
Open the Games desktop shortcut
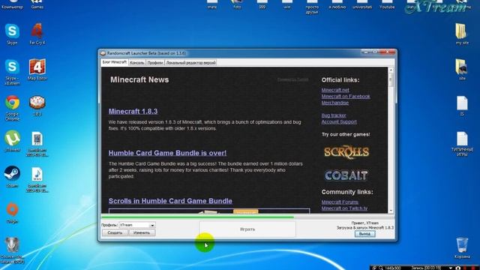coord(37,4)
